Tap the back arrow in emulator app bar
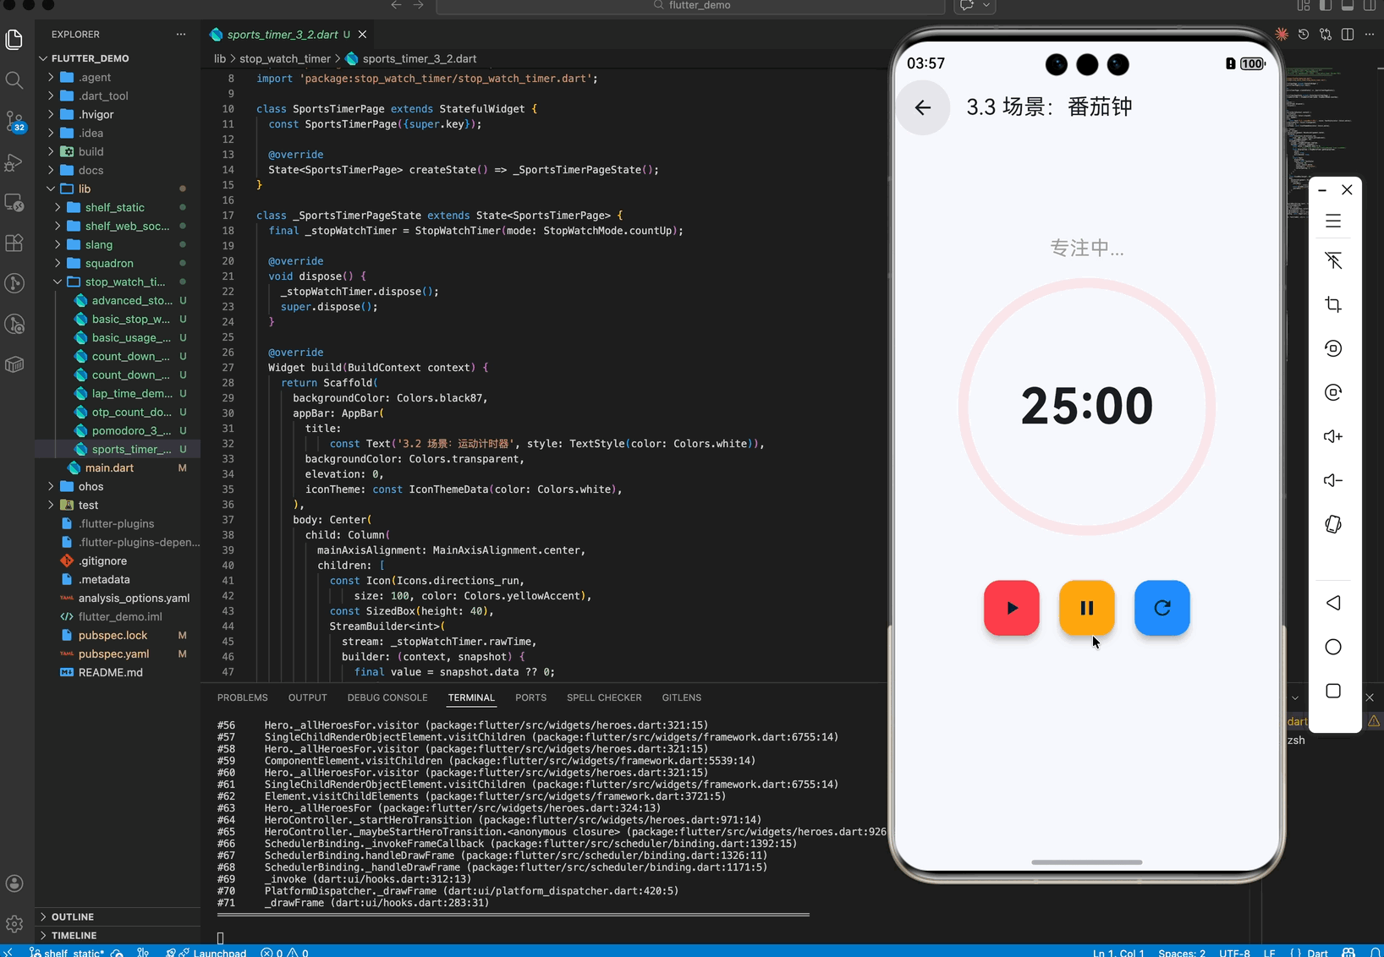1384x957 pixels. click(x=923, y=107)
